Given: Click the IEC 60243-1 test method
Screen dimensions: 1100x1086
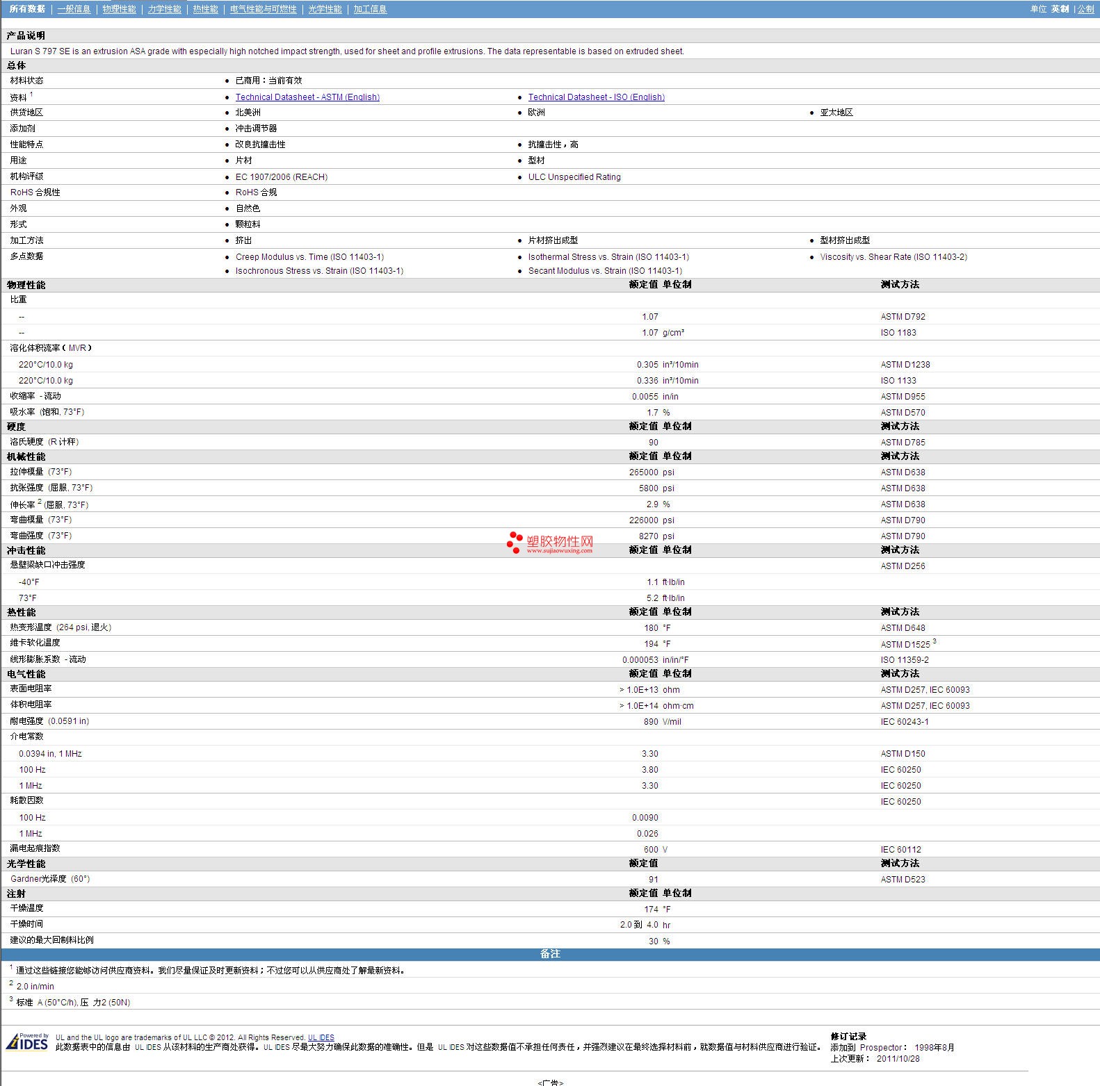Looking at the screenshot, I should 905,722.
